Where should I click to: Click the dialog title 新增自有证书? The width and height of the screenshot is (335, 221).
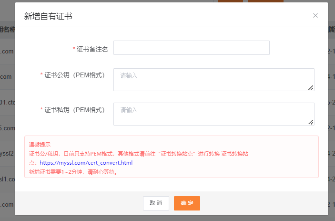click(x=48, y=16)
